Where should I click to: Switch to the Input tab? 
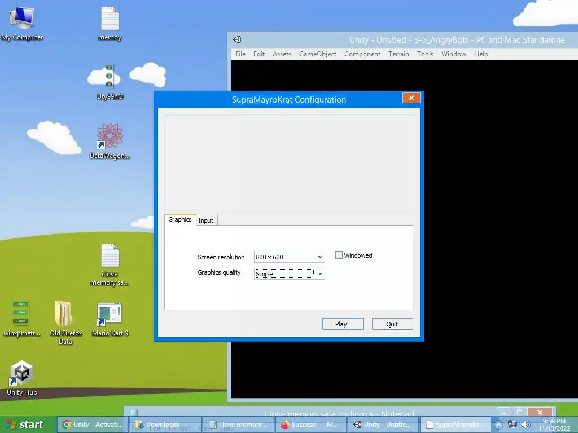(206, 220)
